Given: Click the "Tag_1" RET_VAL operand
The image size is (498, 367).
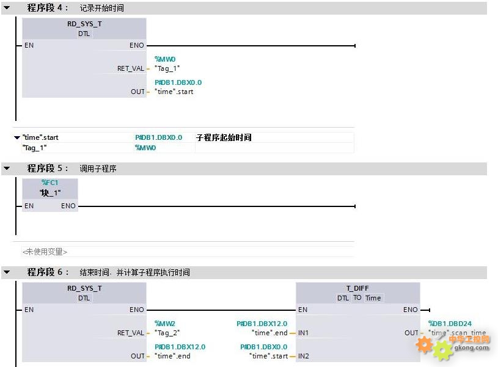Looking at the screenshot, I should [x=167, y=68].
